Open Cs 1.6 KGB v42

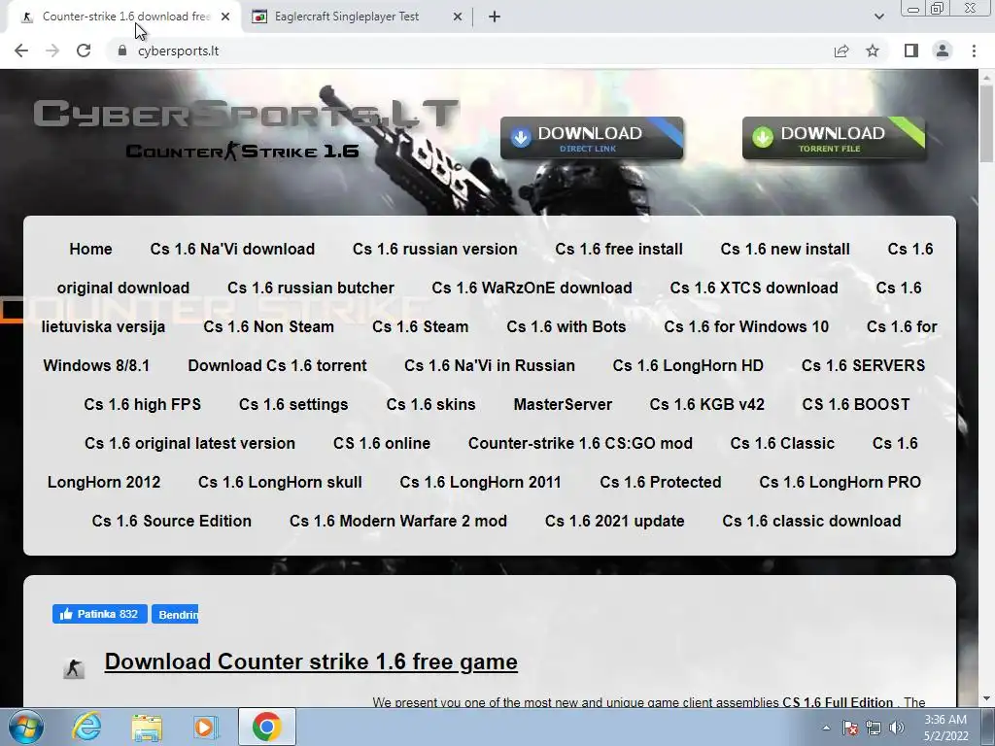pyautogui.click(x=707, y=405)
